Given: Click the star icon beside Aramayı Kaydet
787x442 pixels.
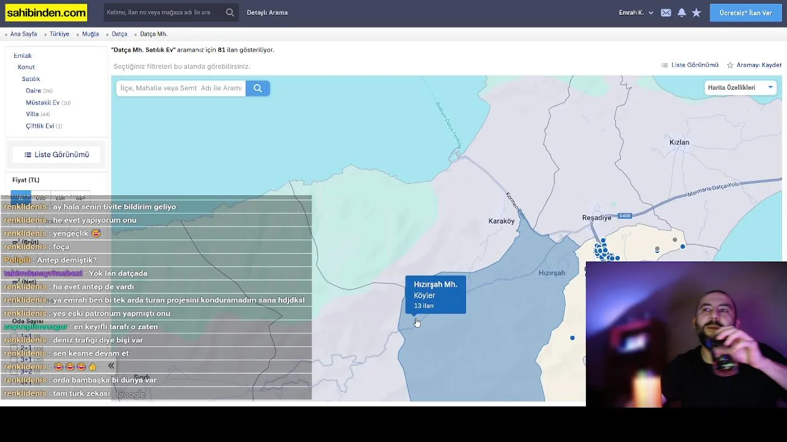Looking at the screenshot, I should click(x=730, y=65).
